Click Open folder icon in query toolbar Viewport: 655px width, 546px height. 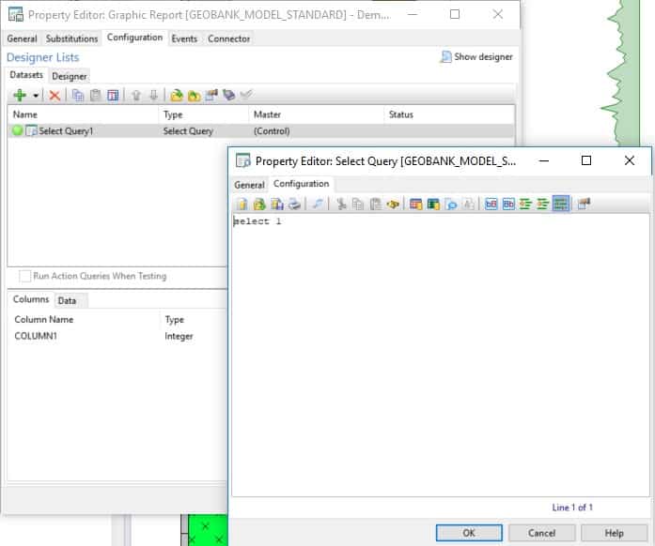point(259,204)
